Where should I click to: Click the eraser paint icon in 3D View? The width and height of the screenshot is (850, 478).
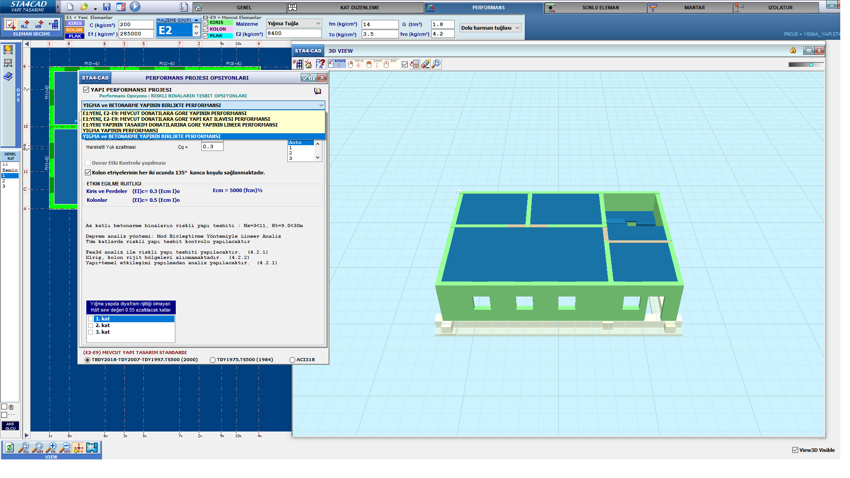pyautogui.click(x=425, y=64)
